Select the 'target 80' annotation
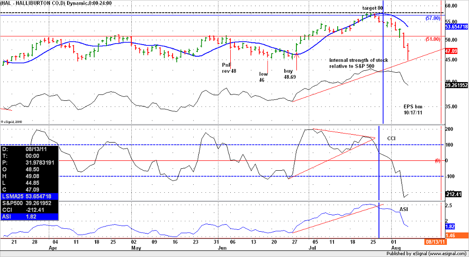 pyautogui.click(x=372, y=8)
